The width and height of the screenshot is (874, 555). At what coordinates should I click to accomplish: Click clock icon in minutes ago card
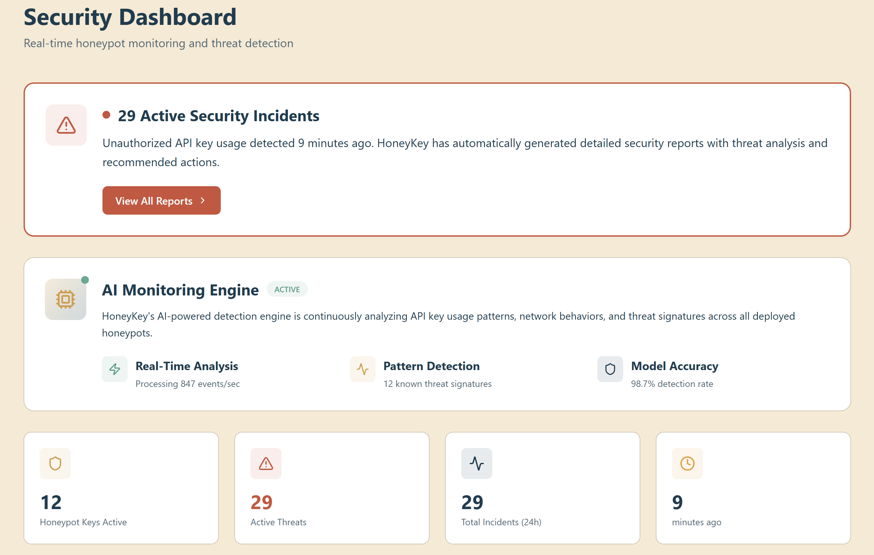coord(687,464)
